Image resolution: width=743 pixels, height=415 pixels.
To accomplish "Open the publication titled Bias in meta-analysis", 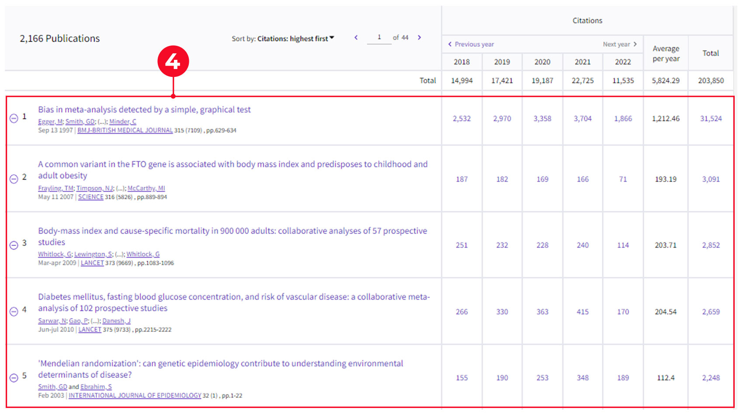I will tap(144, 110).
